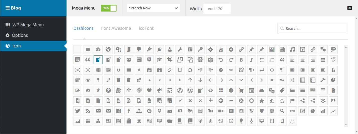Choose the heart icon
This screenshot has height=134, width=358.
[x=149, y=90]
